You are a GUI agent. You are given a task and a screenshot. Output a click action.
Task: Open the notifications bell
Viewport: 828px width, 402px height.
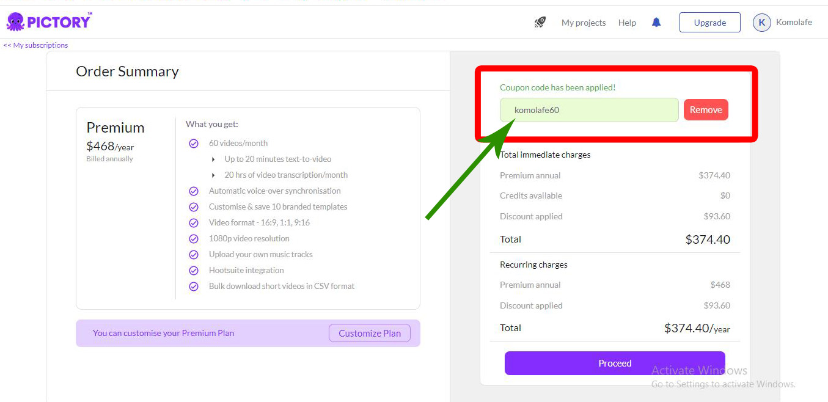tap(656, 23)
